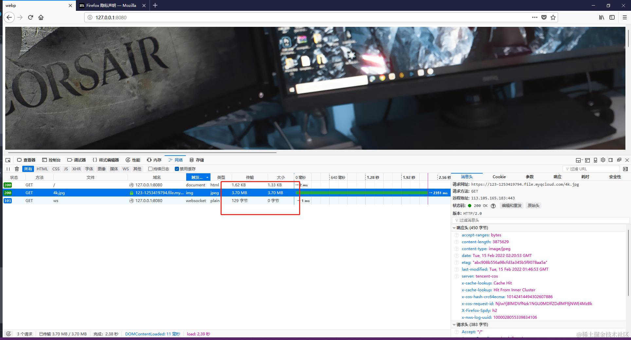Screen dimensions: 631x340
Task: Open a new browser tab
Action: coord(155,5)
